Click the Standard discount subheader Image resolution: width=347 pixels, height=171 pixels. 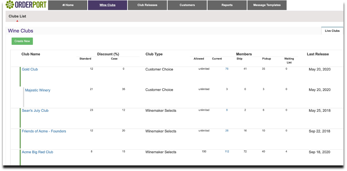pos(85,59)
